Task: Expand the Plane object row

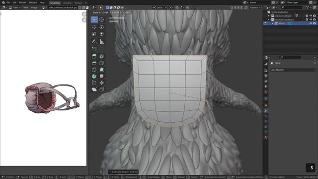Action: click(272, 23)
